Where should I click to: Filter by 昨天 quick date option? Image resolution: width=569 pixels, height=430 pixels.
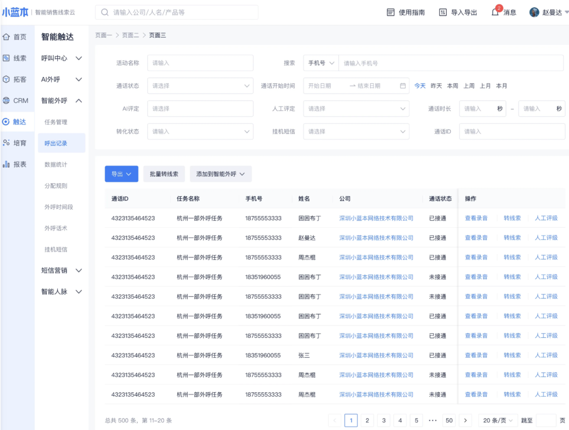436,86
